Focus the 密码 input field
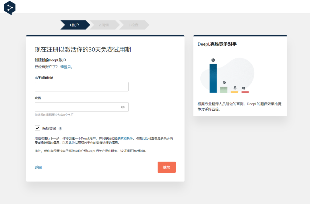 tap(82, 107)
